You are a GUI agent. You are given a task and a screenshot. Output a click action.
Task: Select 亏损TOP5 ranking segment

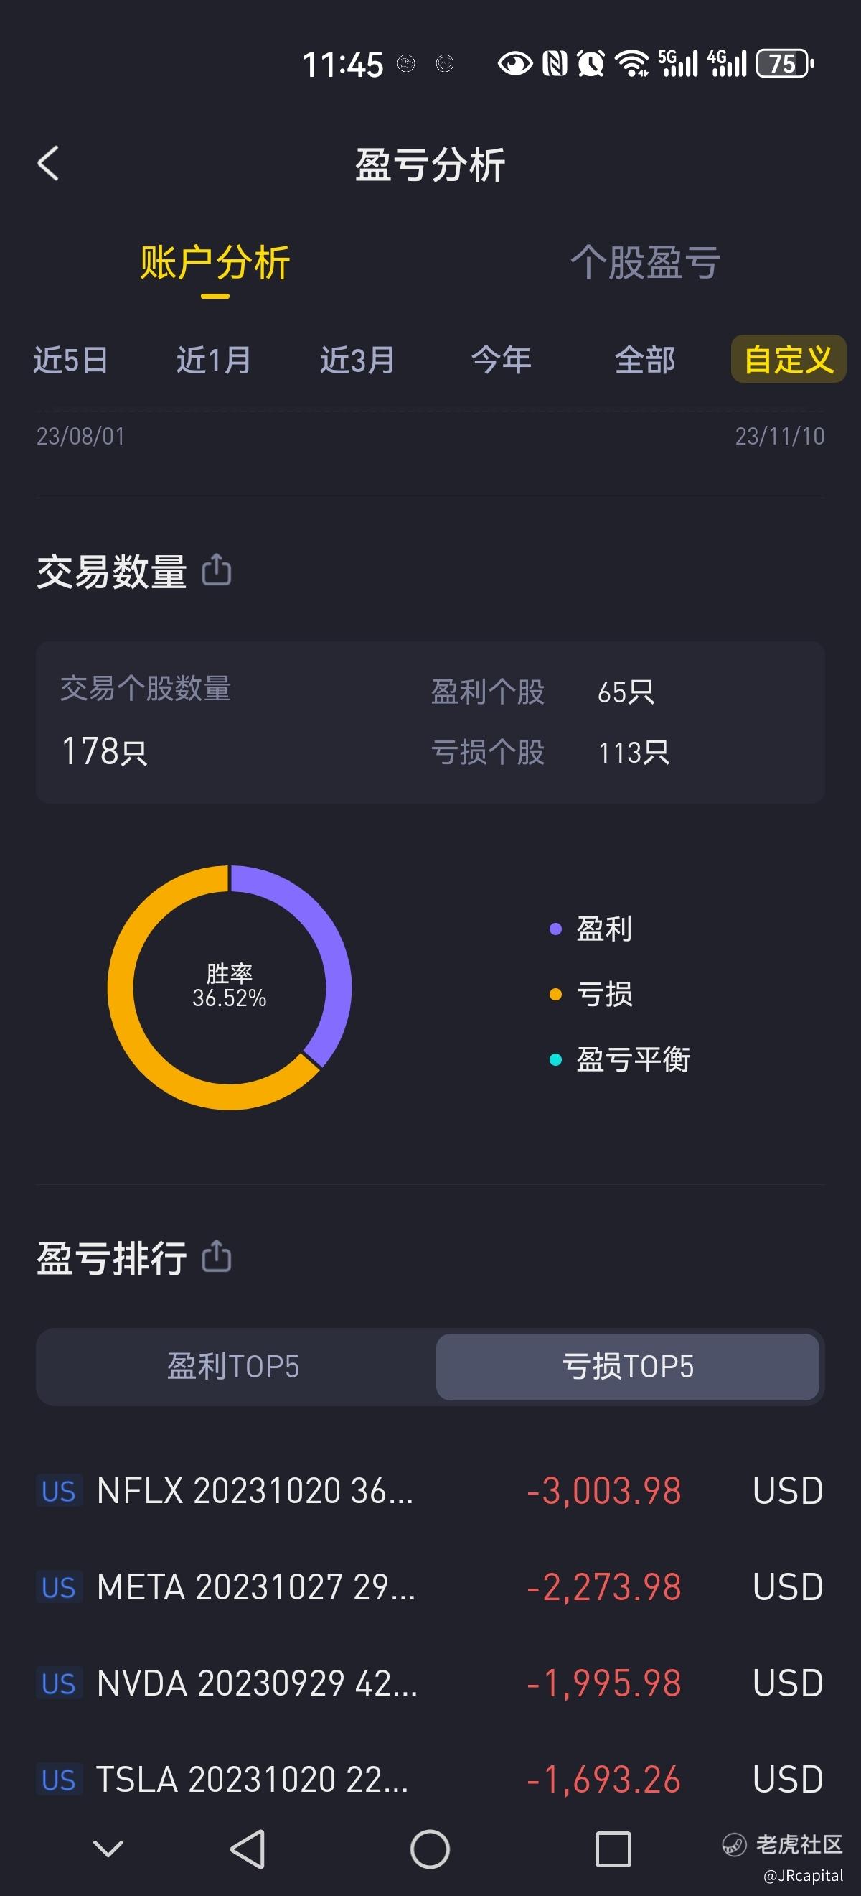pyautogui.click(x=627, y=1367)
